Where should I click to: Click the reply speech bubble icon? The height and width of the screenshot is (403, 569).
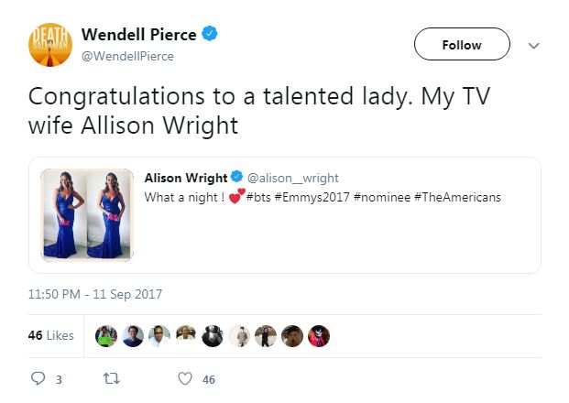click(38, 379)
